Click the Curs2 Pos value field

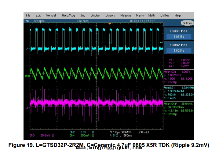pos(179,50)
